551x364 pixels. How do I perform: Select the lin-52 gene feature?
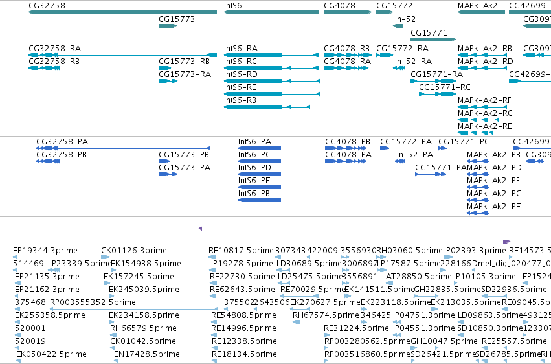click(398, 26)
